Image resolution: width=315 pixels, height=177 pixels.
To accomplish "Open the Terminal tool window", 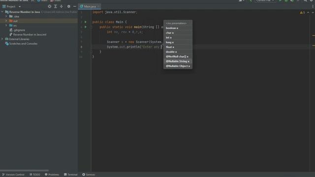I will click(x=71, y=175).
